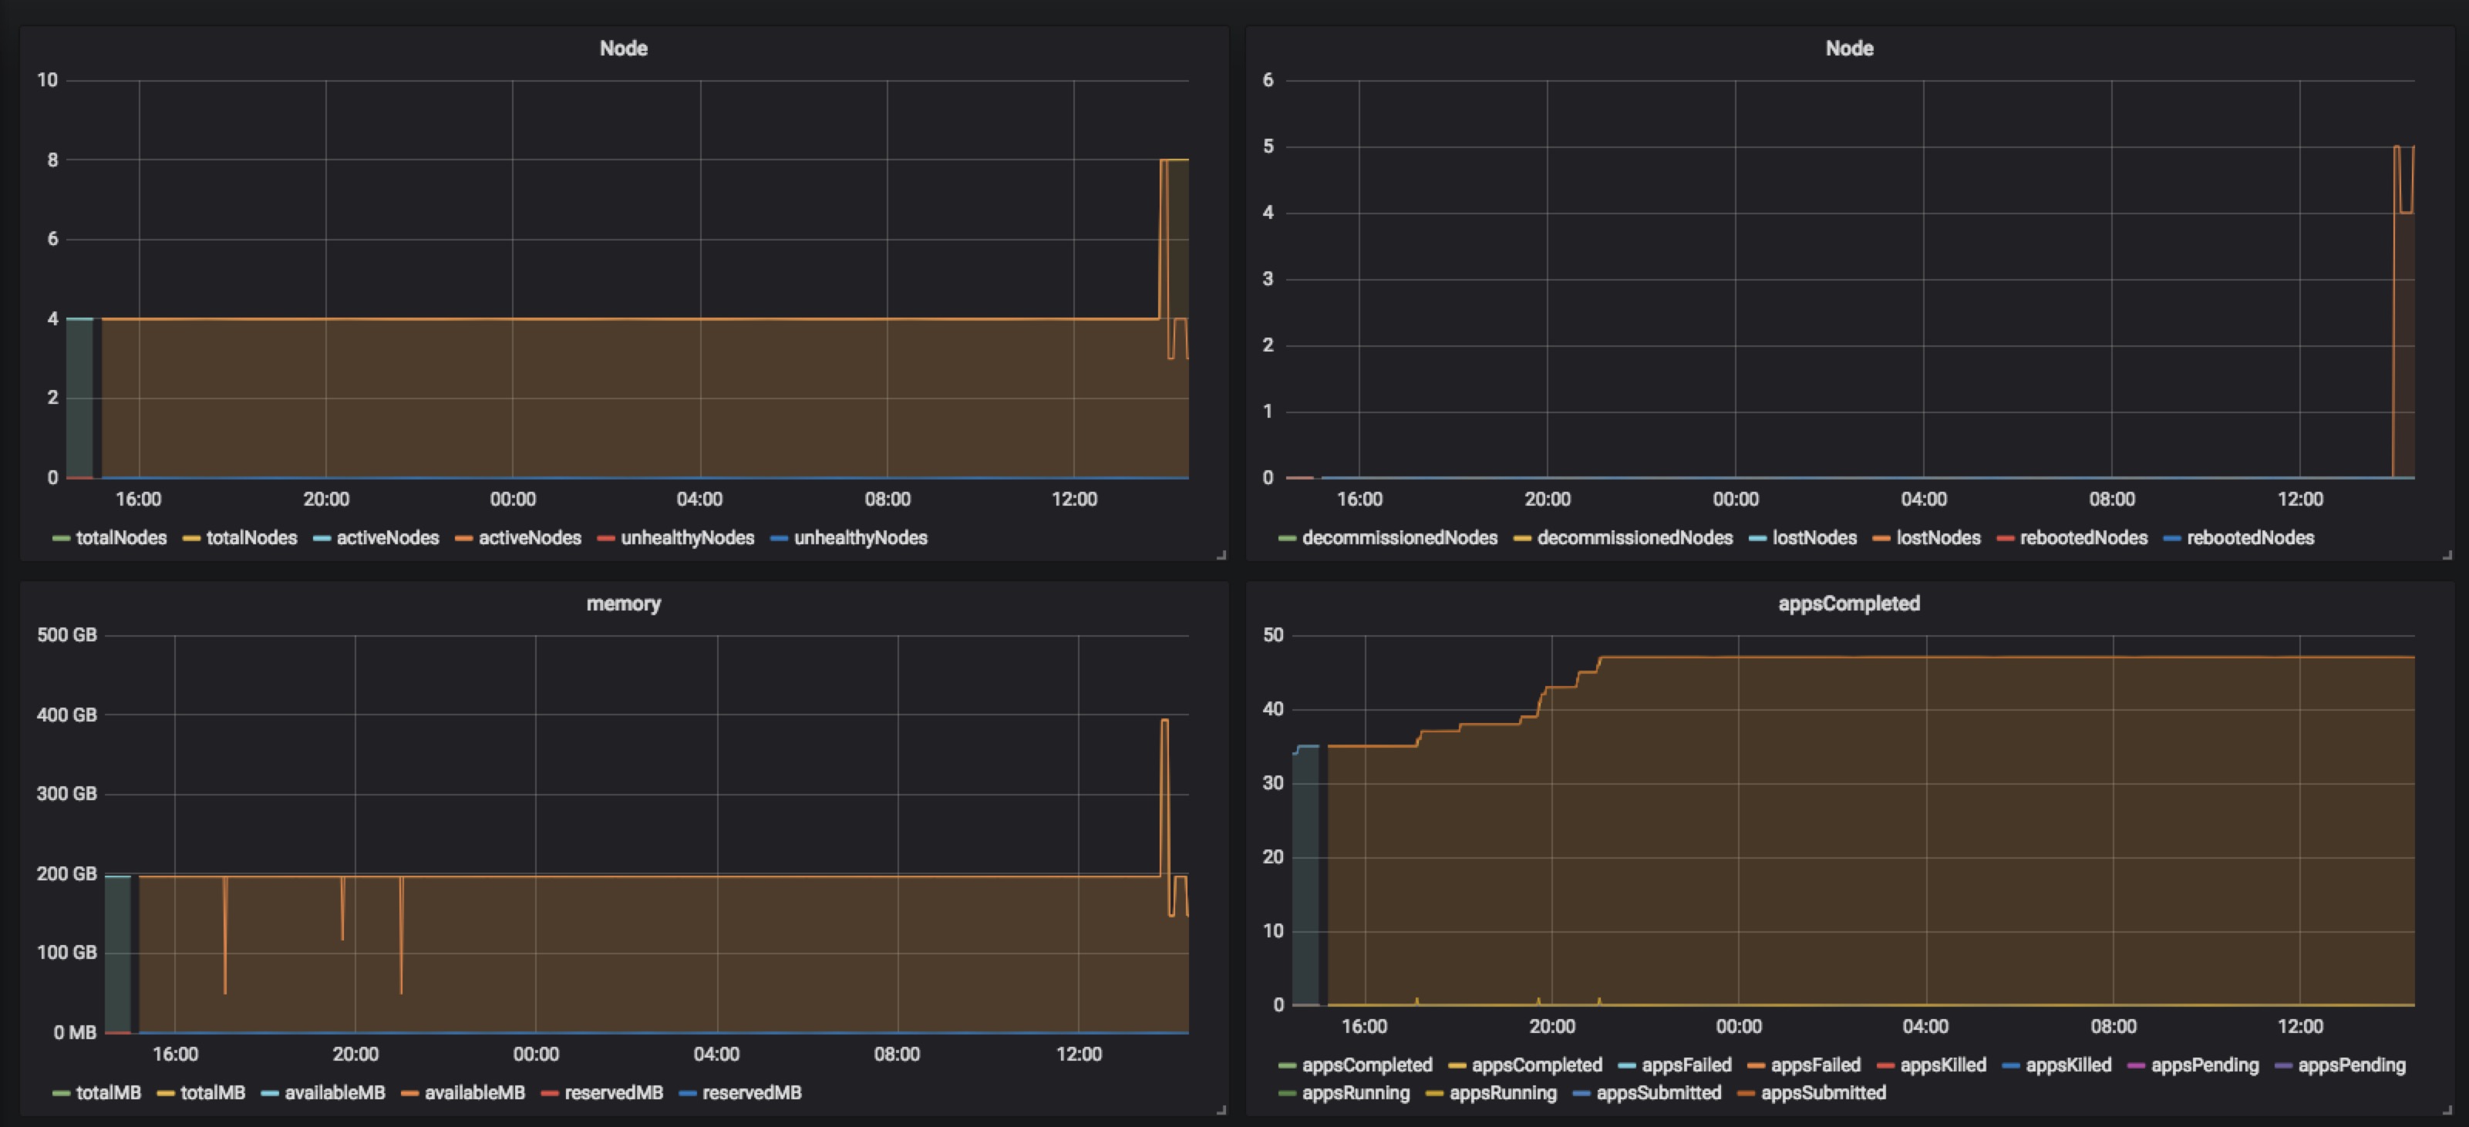The width and height of the screenshot is (2469, 1127).
Task: Toggle the appsCompleted legend entry
Action: point(1368,1064)
